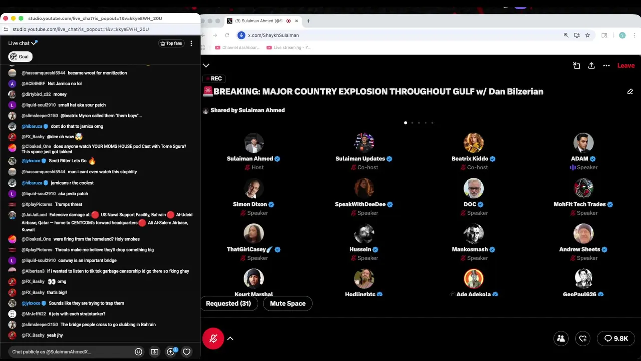Leave the Space

[x=626, y=66]
